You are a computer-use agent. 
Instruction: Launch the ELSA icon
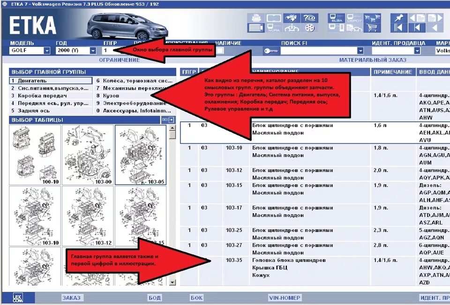(337, 18)
